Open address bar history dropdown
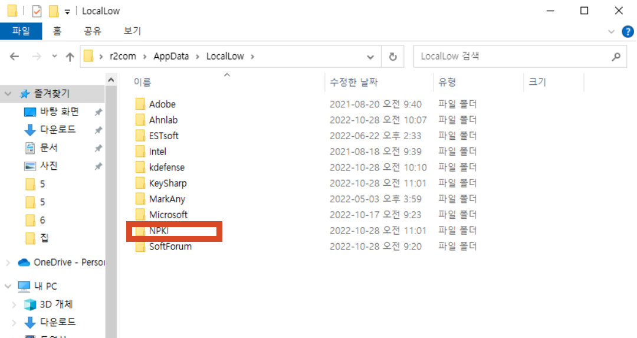 point(370,57)
